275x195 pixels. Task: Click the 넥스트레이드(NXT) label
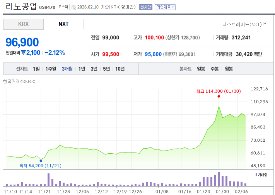point(242,24)
